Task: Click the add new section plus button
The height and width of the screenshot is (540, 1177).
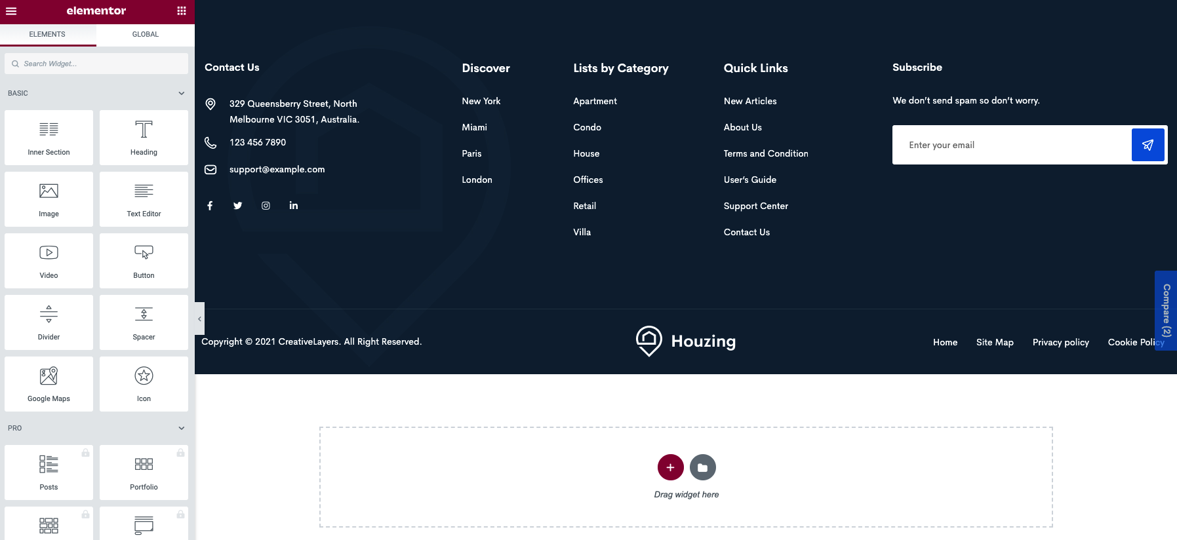Action: point(670,467)
